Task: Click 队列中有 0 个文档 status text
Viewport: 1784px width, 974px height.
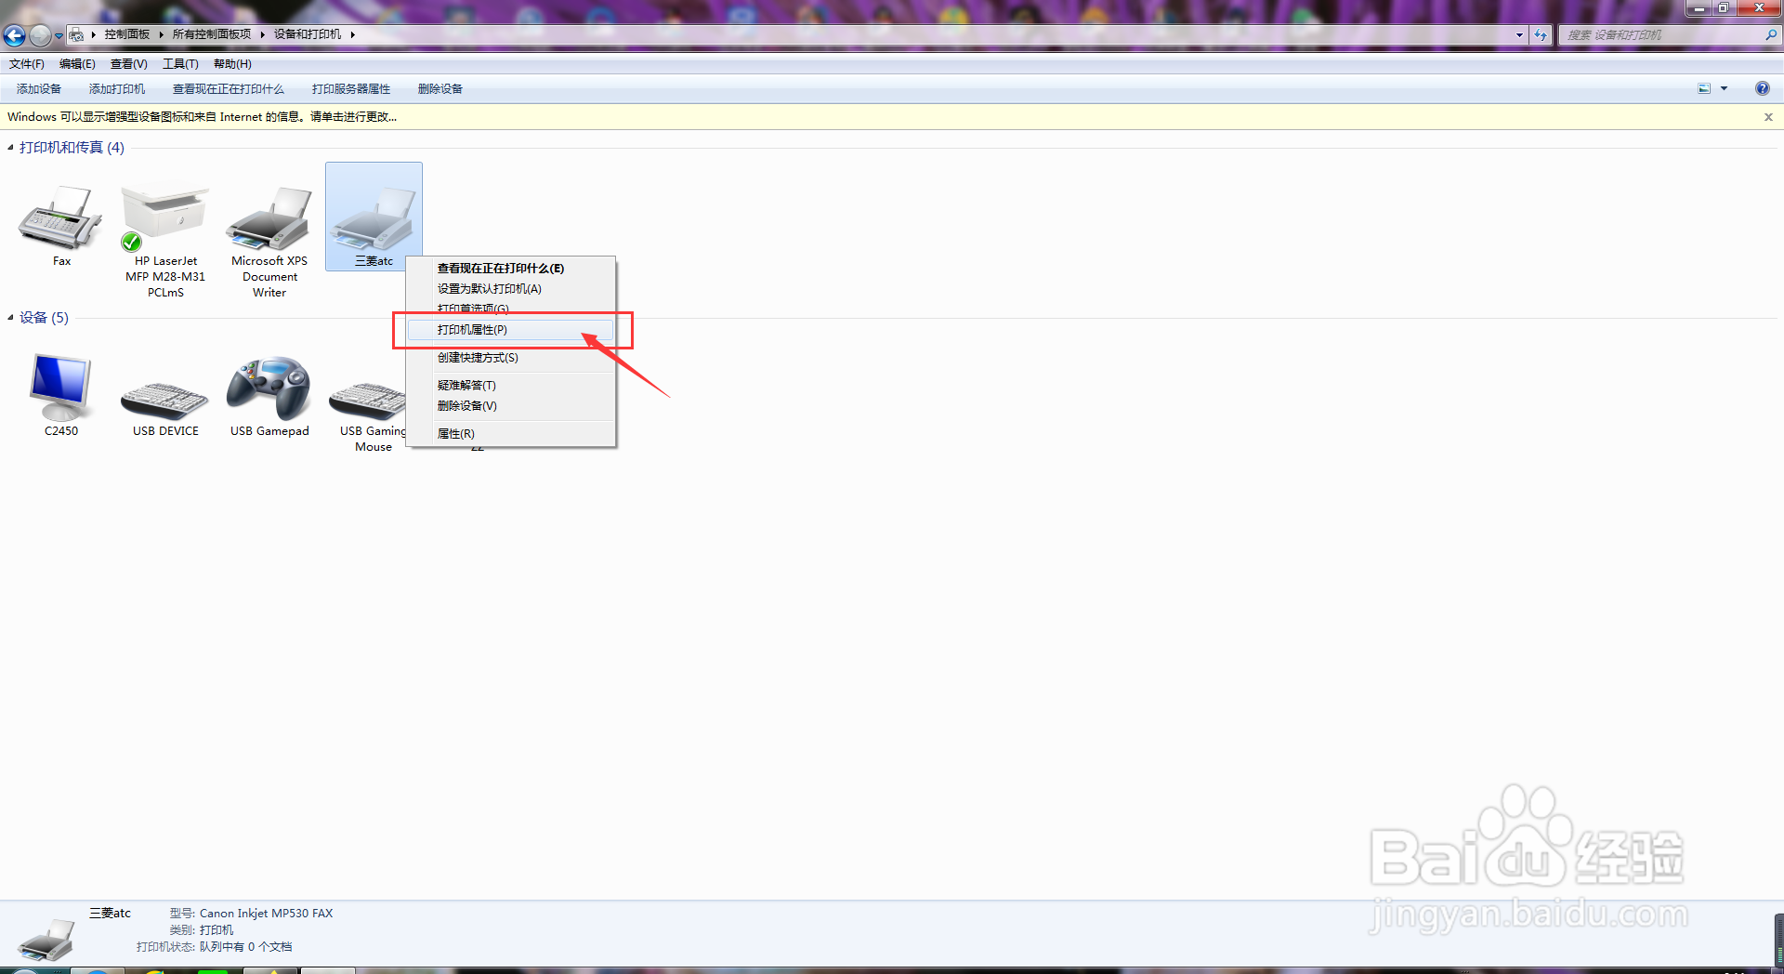Action: coord(245,947)
